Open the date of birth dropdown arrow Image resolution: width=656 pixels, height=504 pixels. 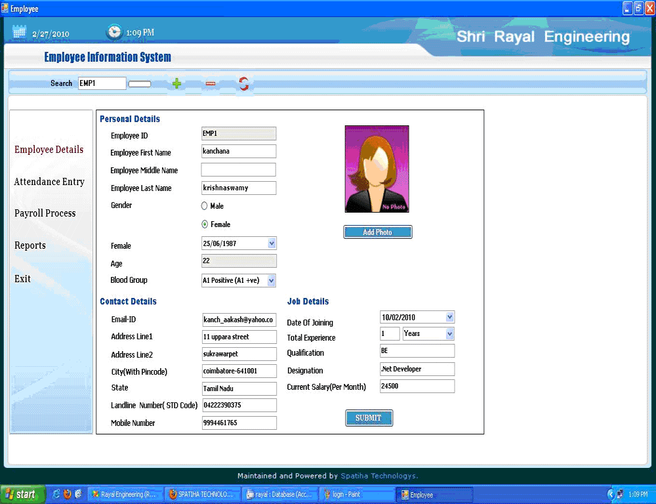pos(272,243)
